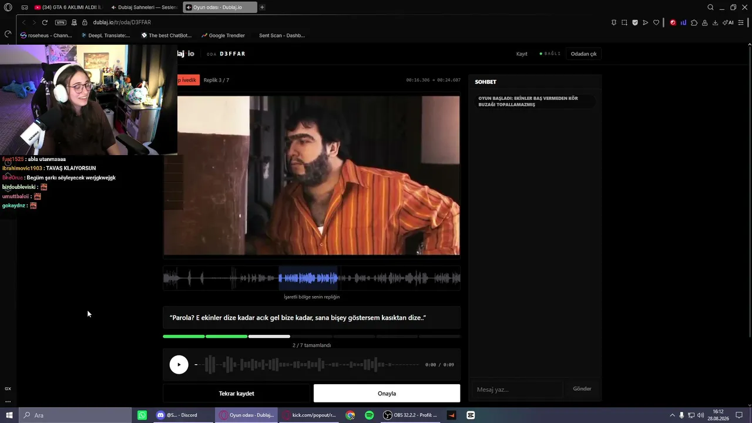Viewport: 752px width, 423px height.
Task: Click the Gönder chat button
Action: (x=582, y=389)
